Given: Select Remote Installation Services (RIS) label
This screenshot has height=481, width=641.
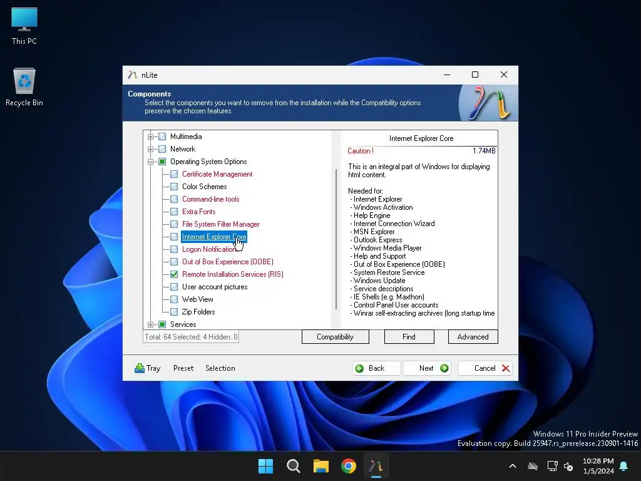Looking at the screenshot, I should coord(233,274).
